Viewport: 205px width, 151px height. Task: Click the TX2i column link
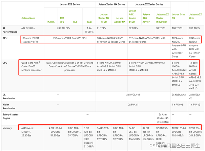coord(89,22)
